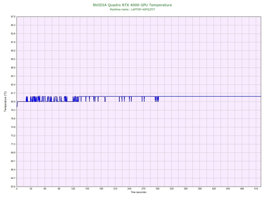Click the 97.0 y-axis value

point(13,17)
